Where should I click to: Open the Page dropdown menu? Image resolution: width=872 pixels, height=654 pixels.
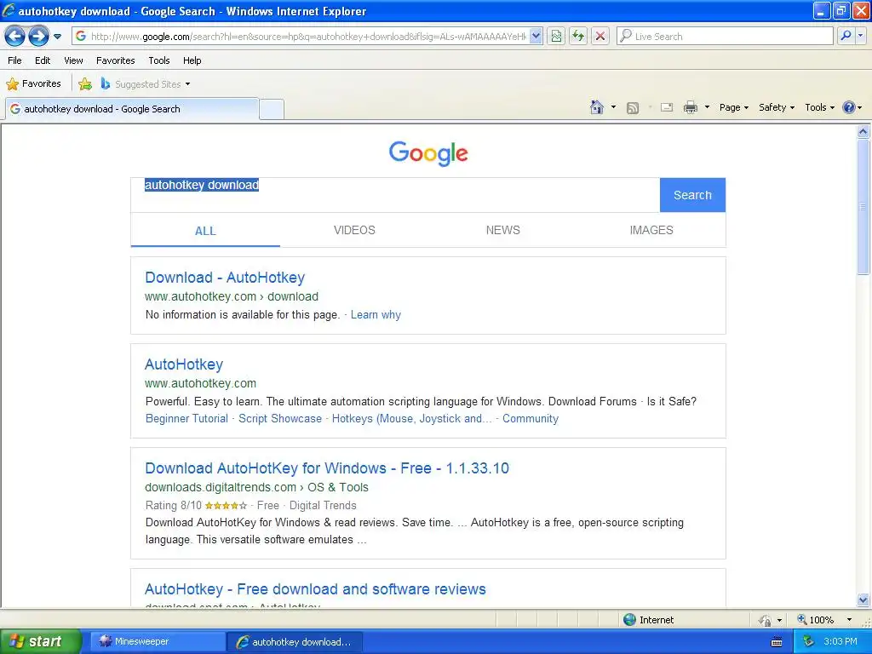click(x=733, y=107)
